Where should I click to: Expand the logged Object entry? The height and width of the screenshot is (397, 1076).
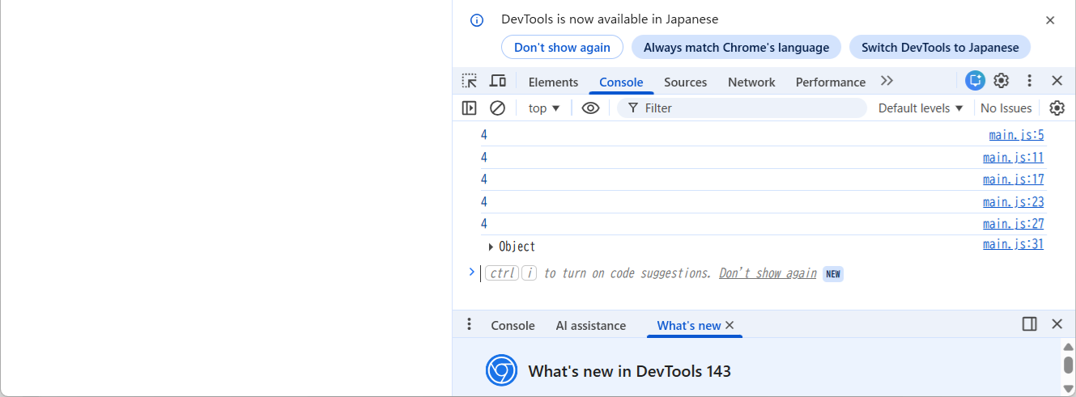click(x=491, y=247)
